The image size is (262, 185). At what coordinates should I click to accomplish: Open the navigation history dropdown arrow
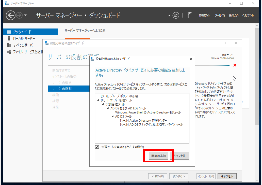click(25, 16)
